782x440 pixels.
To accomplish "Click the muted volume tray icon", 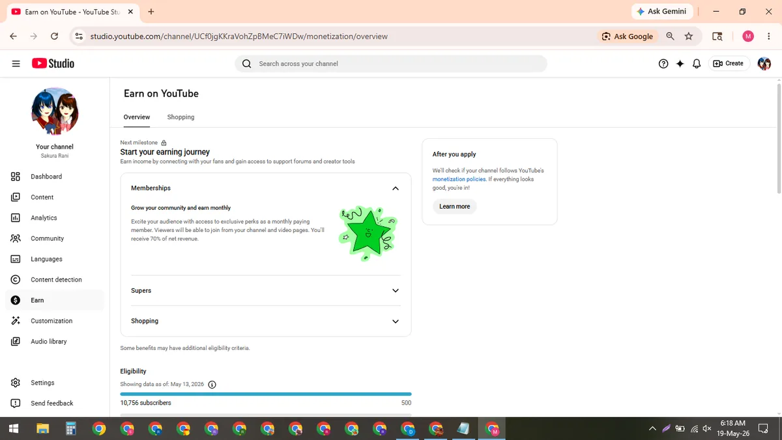I will [x=708, y=429].
